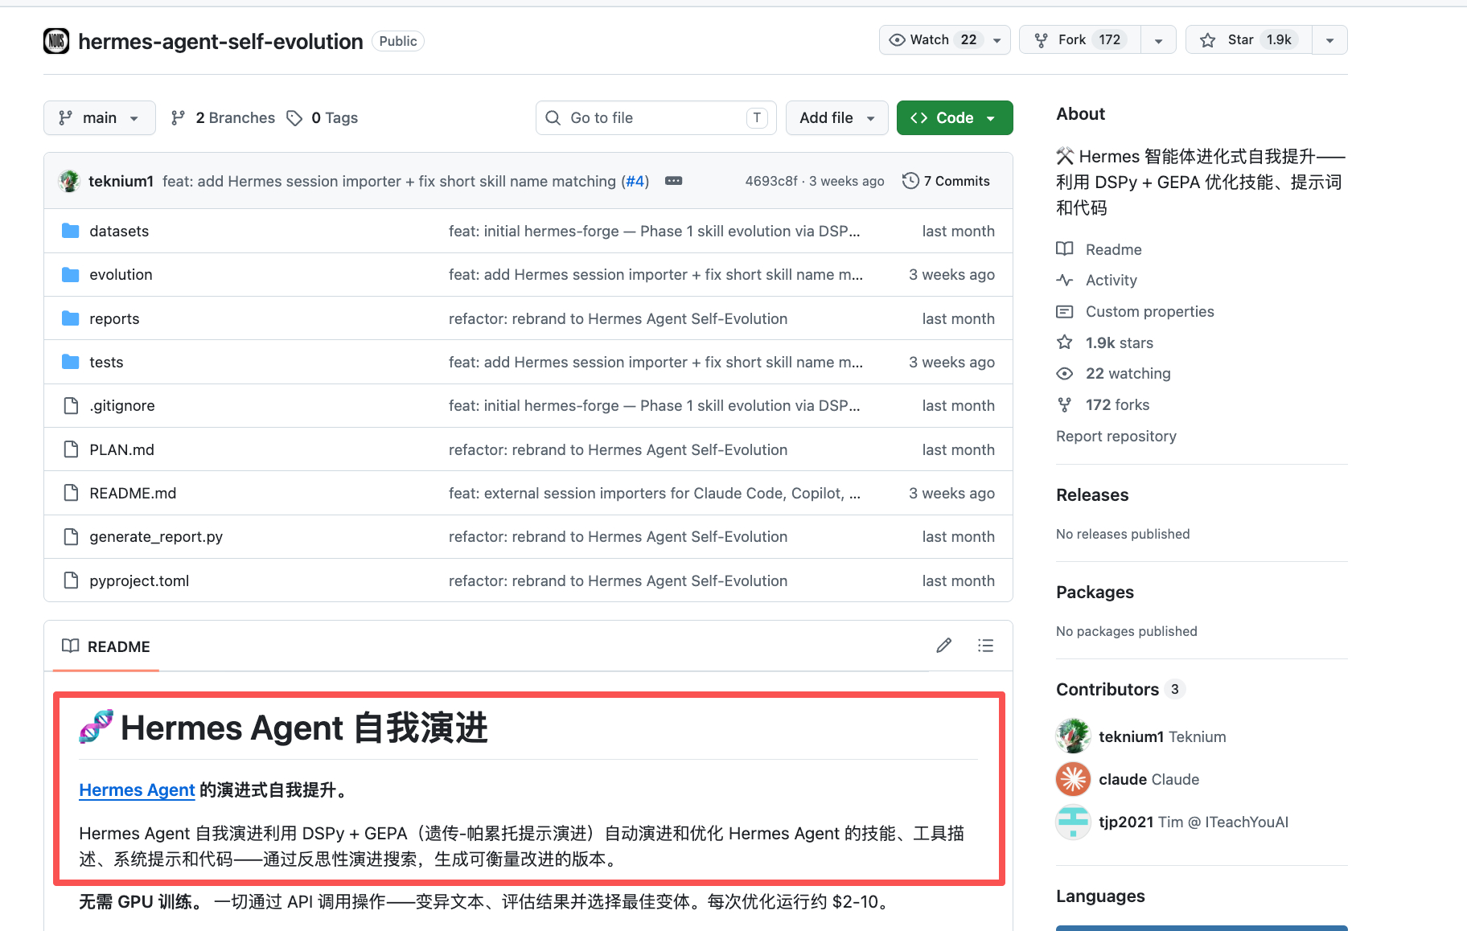Expand the Add file dropdown

[x=836, y=117]
